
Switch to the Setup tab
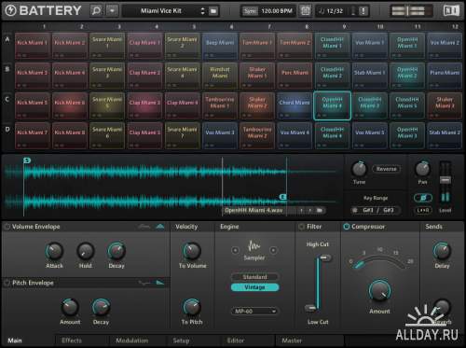tap(181, 341)
